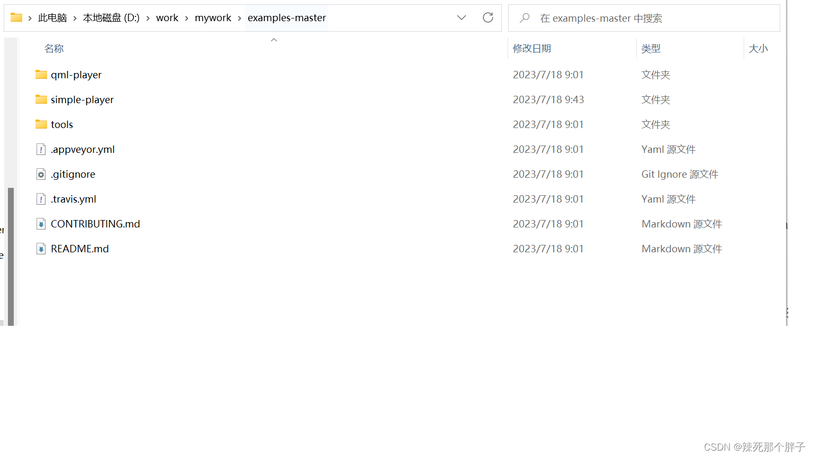813x457 pixels.
Task: Click Git Ignore 源文件 type cell
Action: tap(680, 175)
